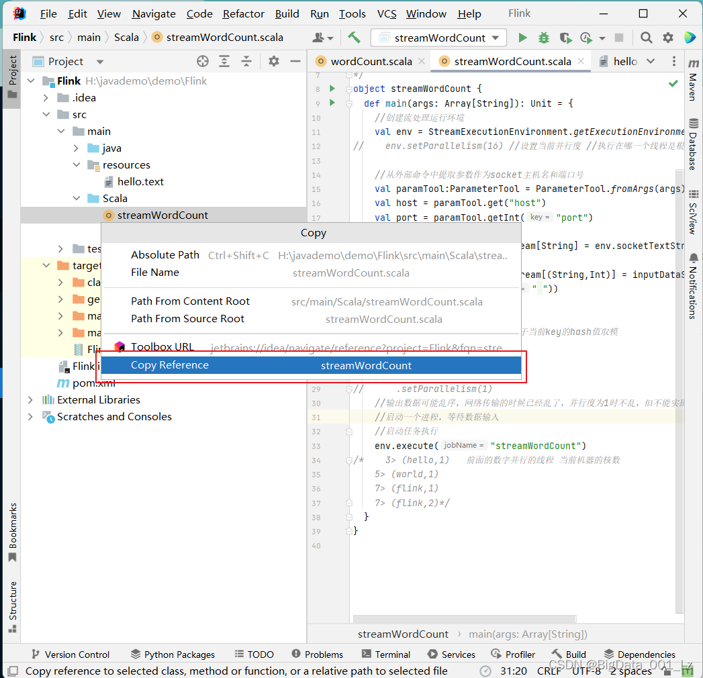Viewport: 703px width, 678px height.
Task: Choose Path From Source Root entry
Action: 311,319
